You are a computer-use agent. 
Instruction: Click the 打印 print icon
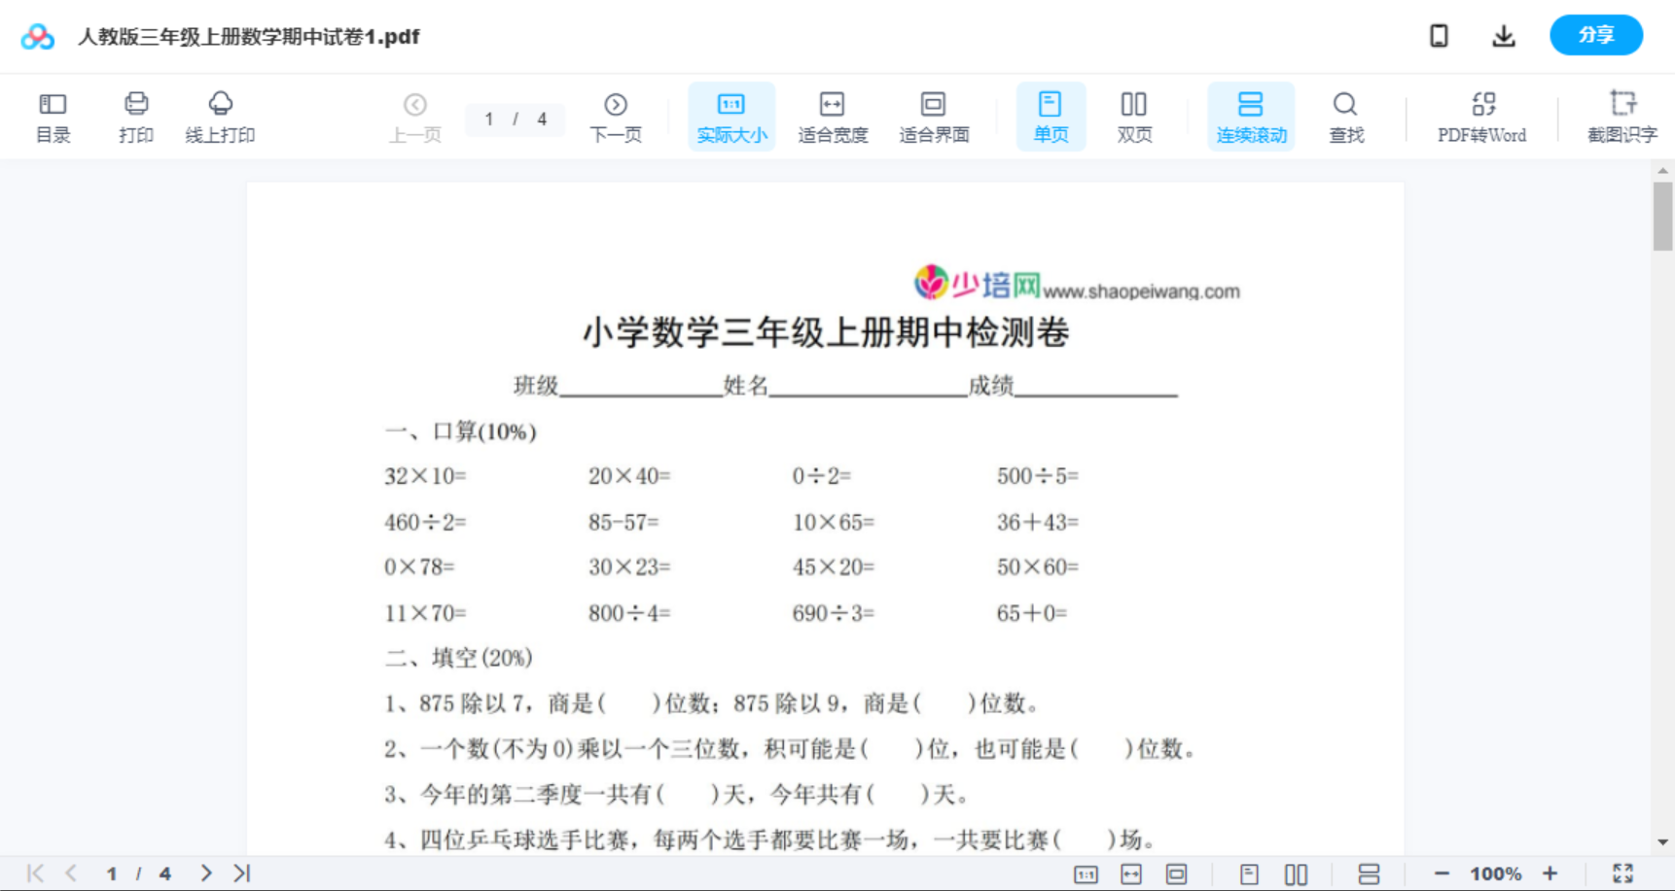click(136, 116)
